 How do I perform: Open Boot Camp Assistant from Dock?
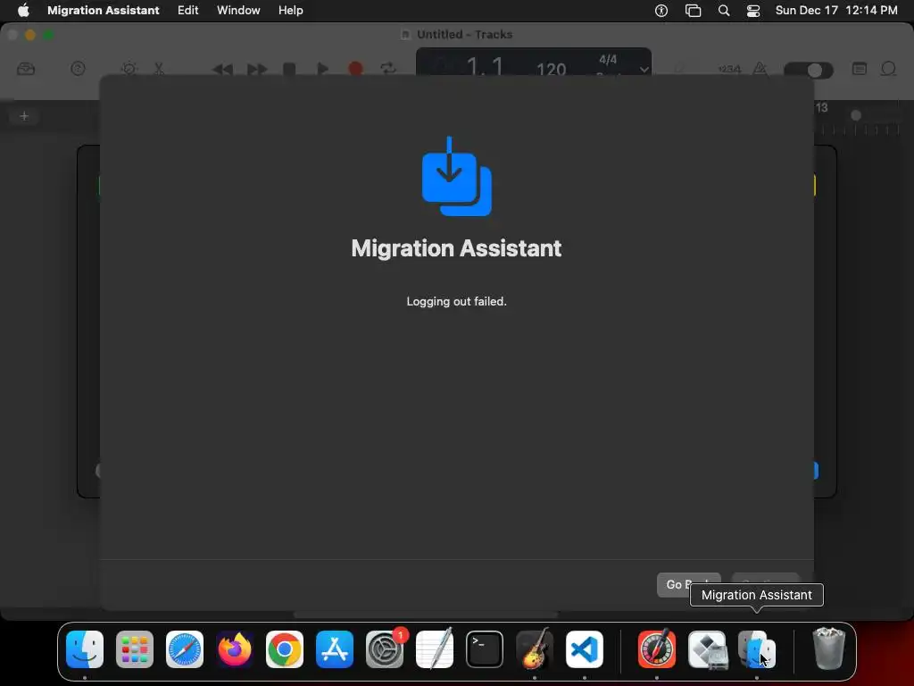[707, 649]
